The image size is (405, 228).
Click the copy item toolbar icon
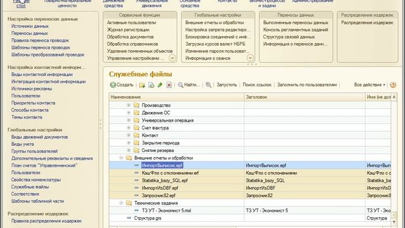point(151,85)
